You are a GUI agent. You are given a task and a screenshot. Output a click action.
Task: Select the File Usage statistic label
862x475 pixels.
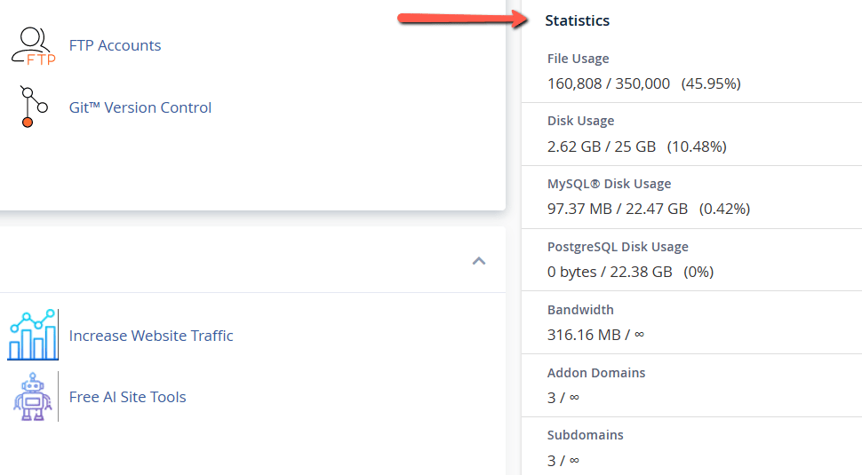579,59
